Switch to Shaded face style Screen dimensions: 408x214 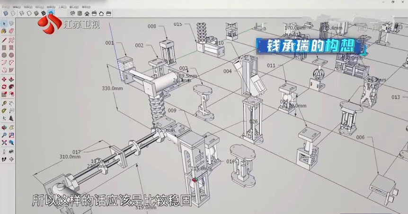37,13
